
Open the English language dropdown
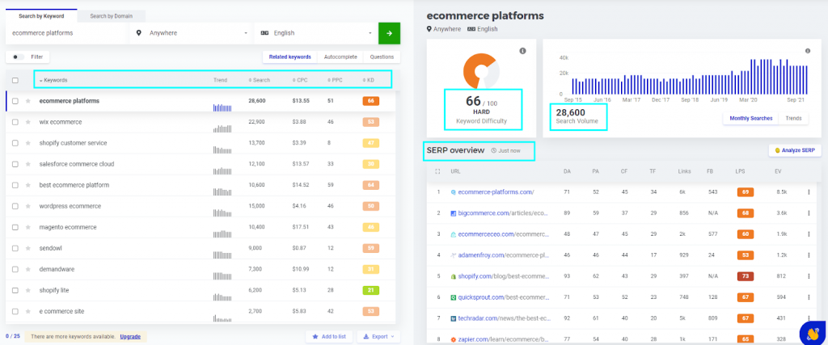316,33
